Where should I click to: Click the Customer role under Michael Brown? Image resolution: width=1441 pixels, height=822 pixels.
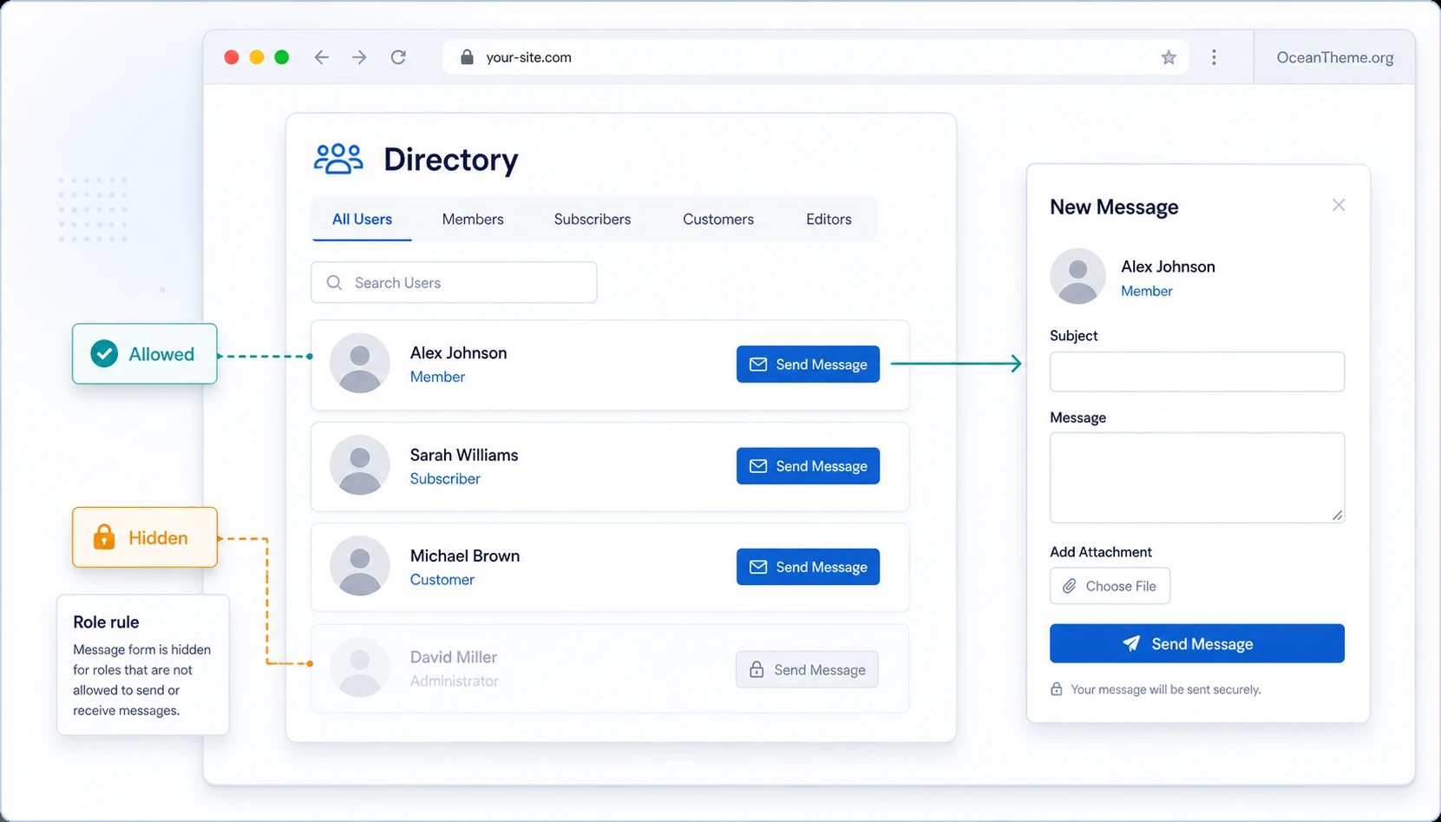click(442, 580)
